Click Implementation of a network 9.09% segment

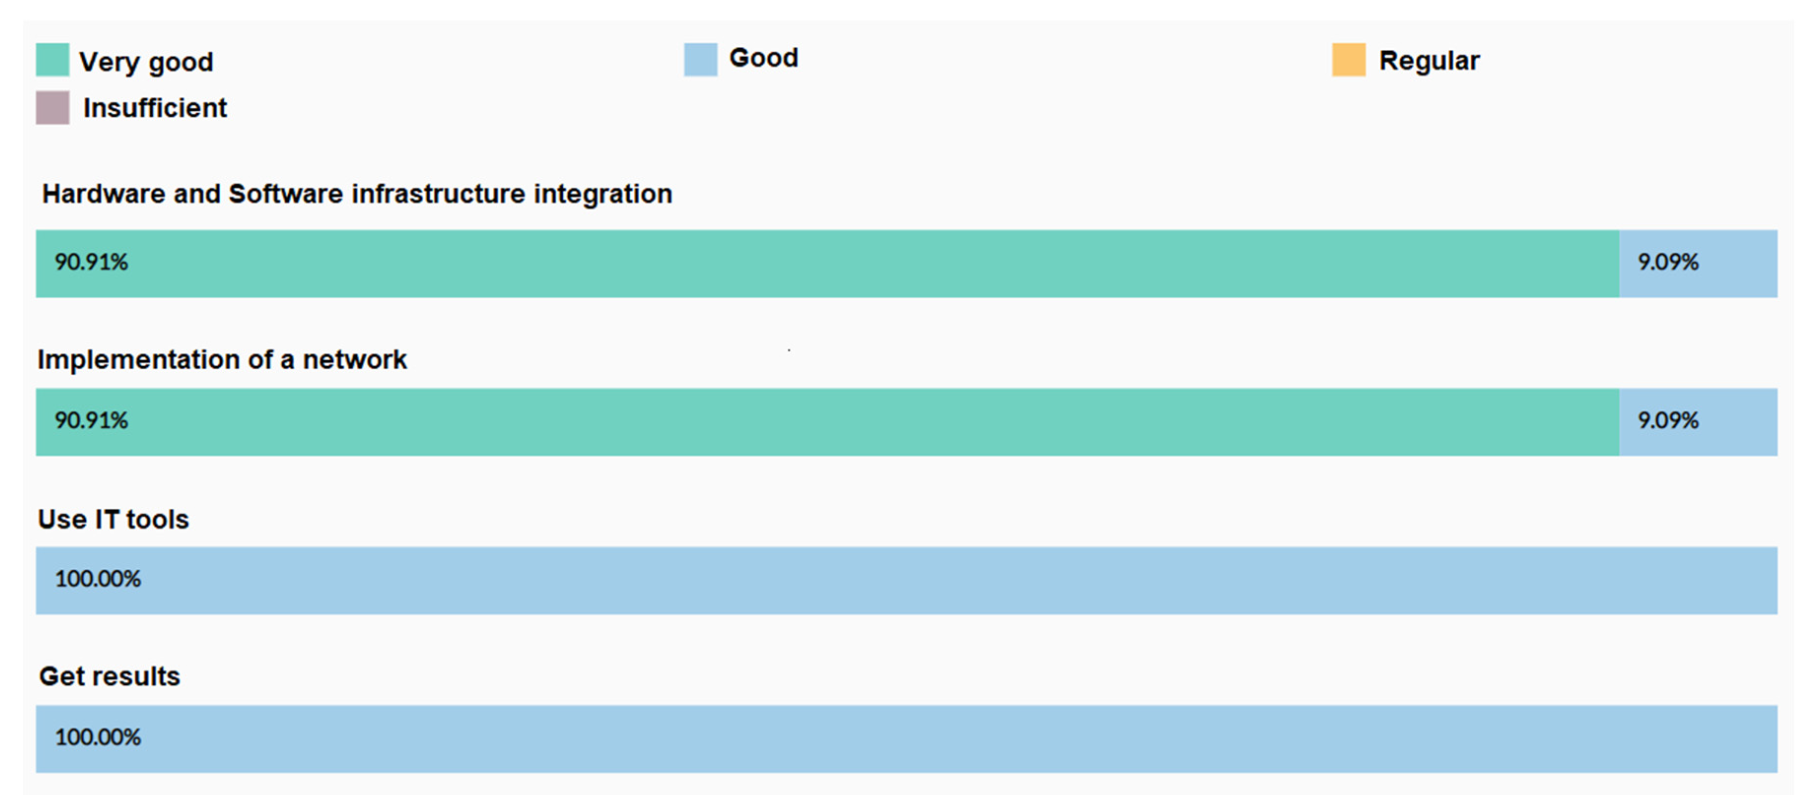coord(1698,422)
